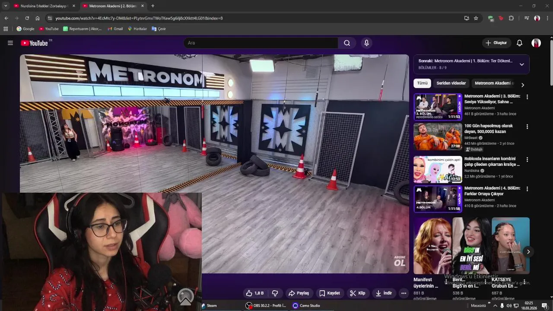Open the Haritalar bookmark

point(137,29)
